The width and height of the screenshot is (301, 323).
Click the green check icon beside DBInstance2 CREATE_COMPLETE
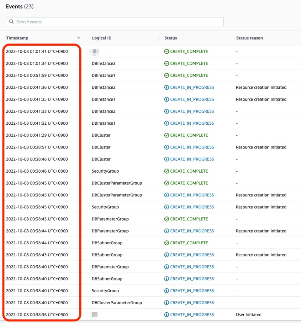pos(166,63)
